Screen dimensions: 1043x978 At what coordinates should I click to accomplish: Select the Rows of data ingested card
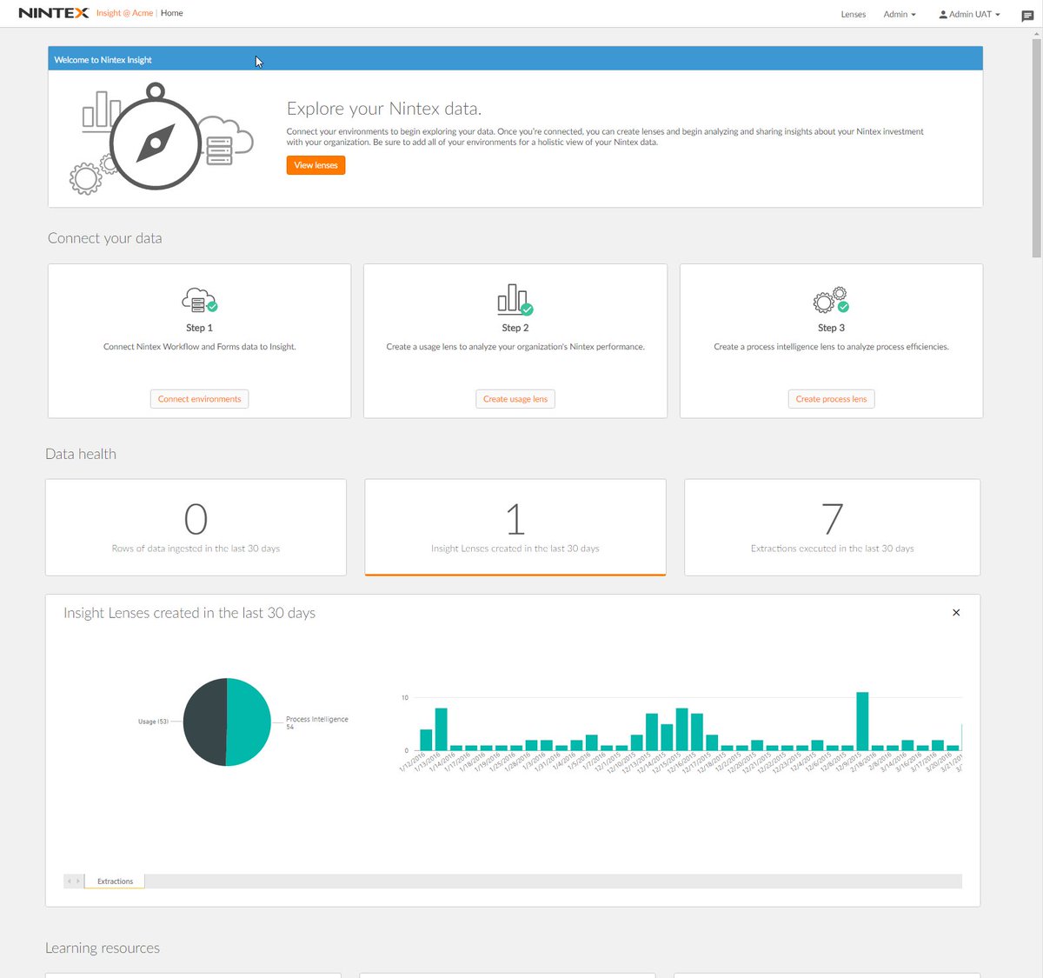tap(196, 528)
